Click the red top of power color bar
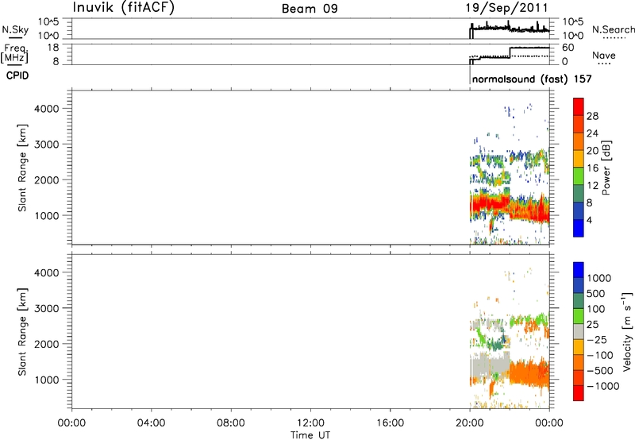The image size is (635, 440). point(579,106)
